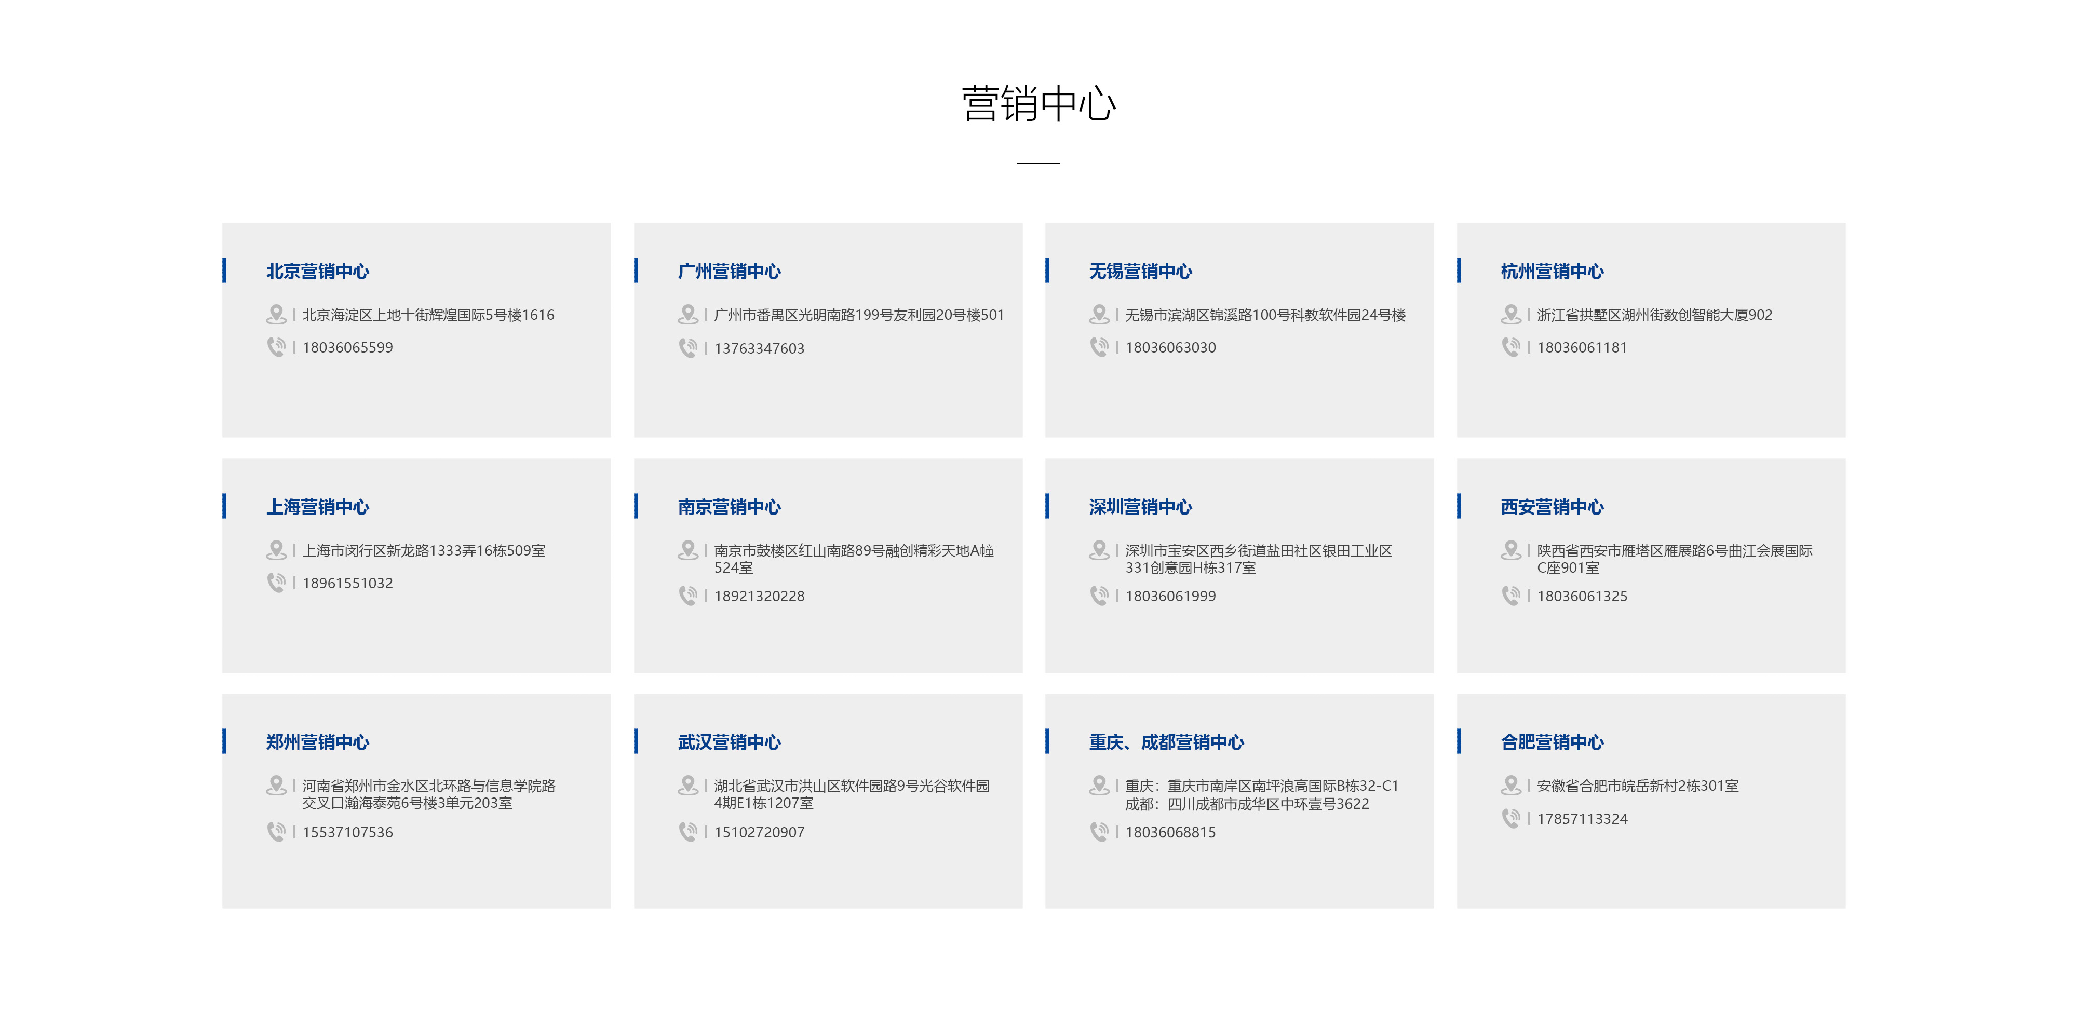Click phone icon in Hangzhou center card

point(1511,347)
